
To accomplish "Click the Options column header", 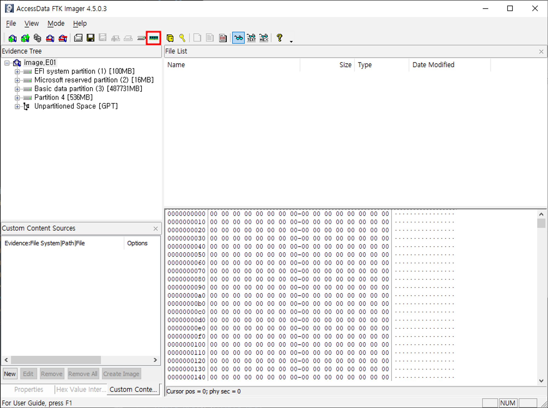I will [x=142, y=243].
